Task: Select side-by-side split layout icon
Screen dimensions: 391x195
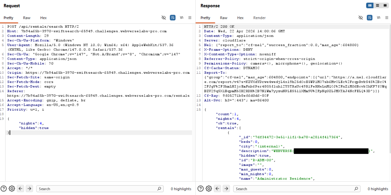Action: point(370,6)
